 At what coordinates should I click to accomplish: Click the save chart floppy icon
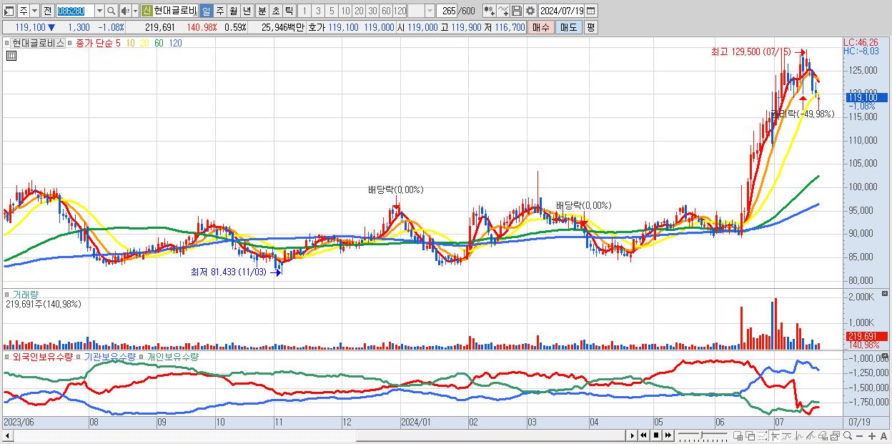point(517,11)
